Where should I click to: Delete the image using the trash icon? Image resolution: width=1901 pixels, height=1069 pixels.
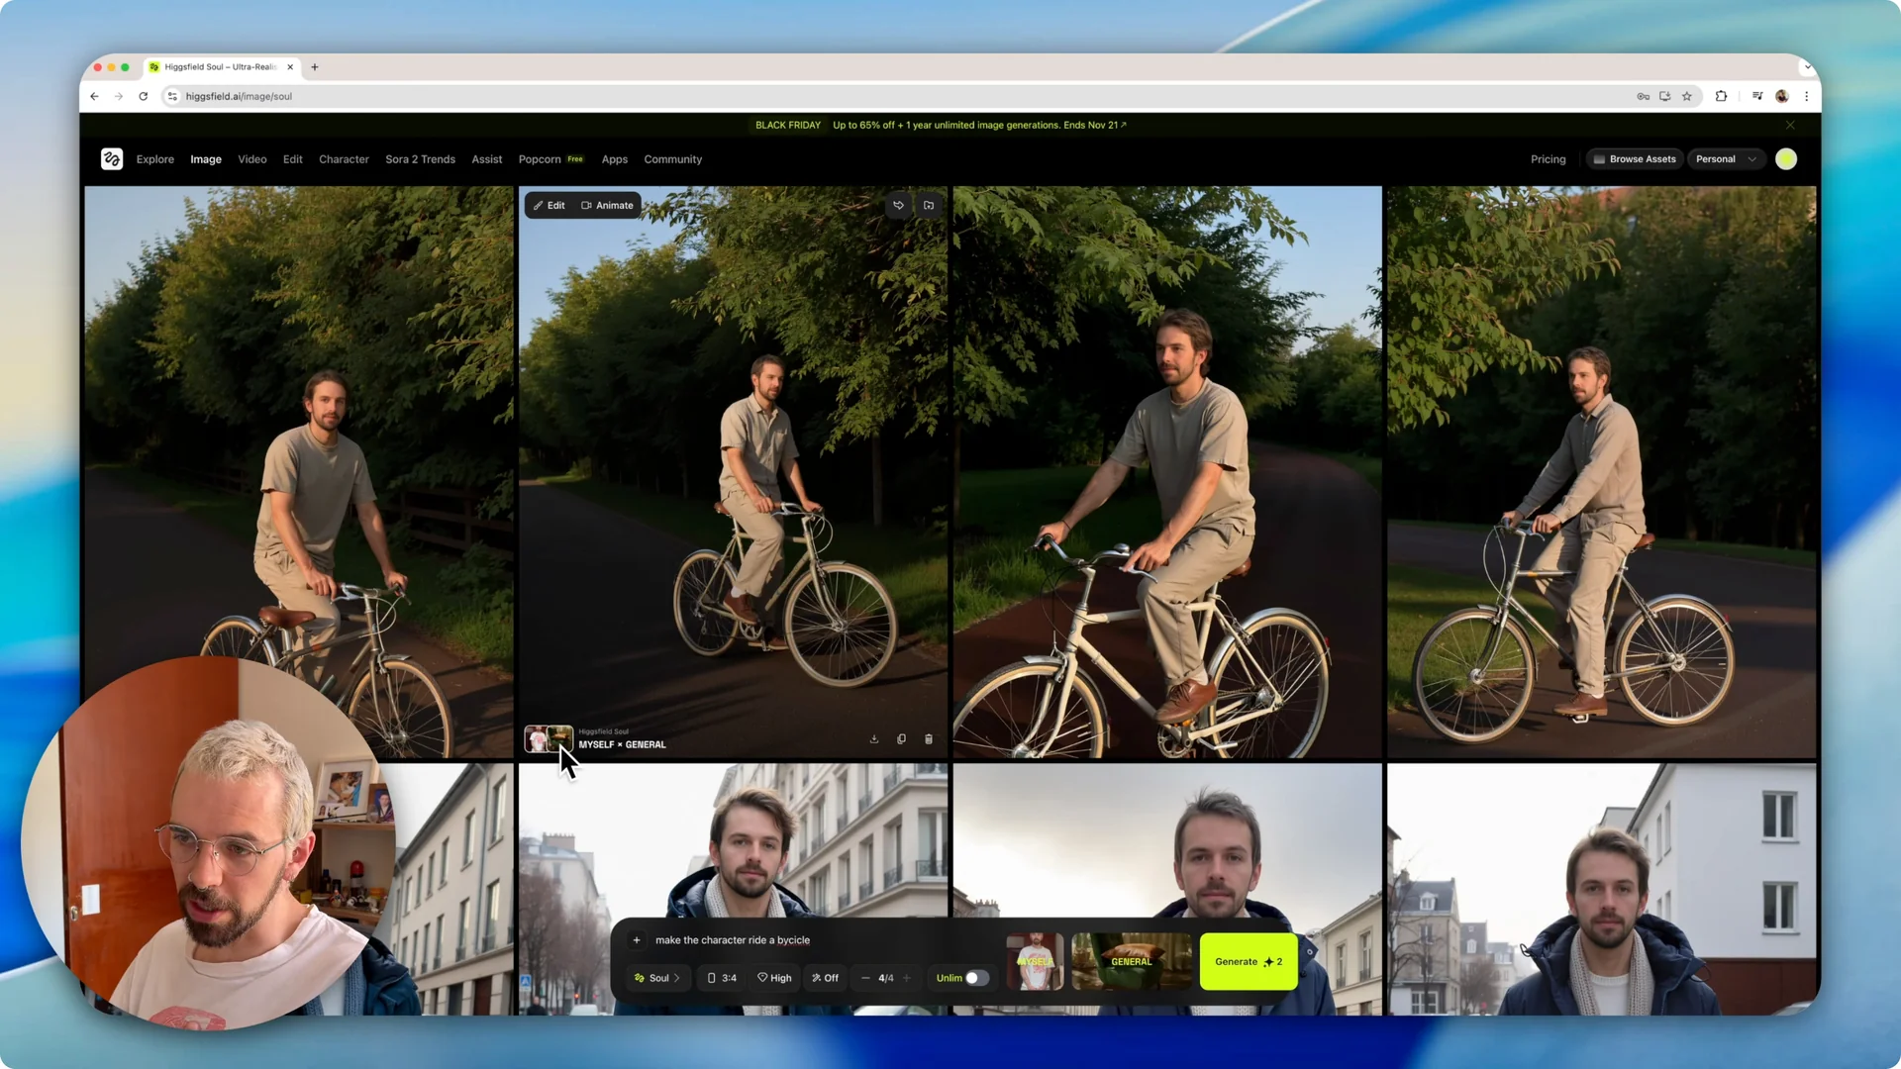[929, 738]
